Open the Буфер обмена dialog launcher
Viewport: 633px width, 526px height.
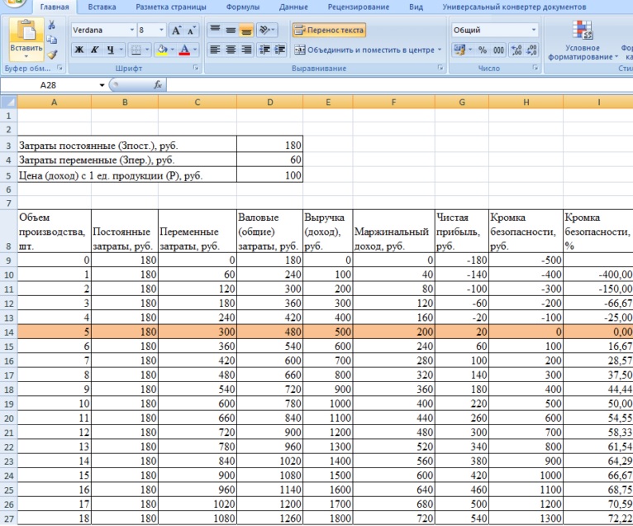pos(59,68)
